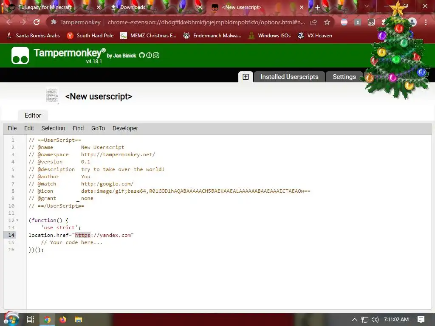Screen dimensions: 435x326
Task: Click the gray 'S' extension icon
Action: click(358, 22)
